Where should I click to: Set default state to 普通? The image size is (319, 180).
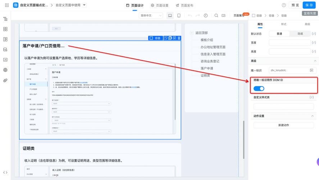tap(279, 33)
